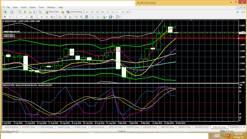Switch to the EURAUD,Daily tab

coord(150,127)
